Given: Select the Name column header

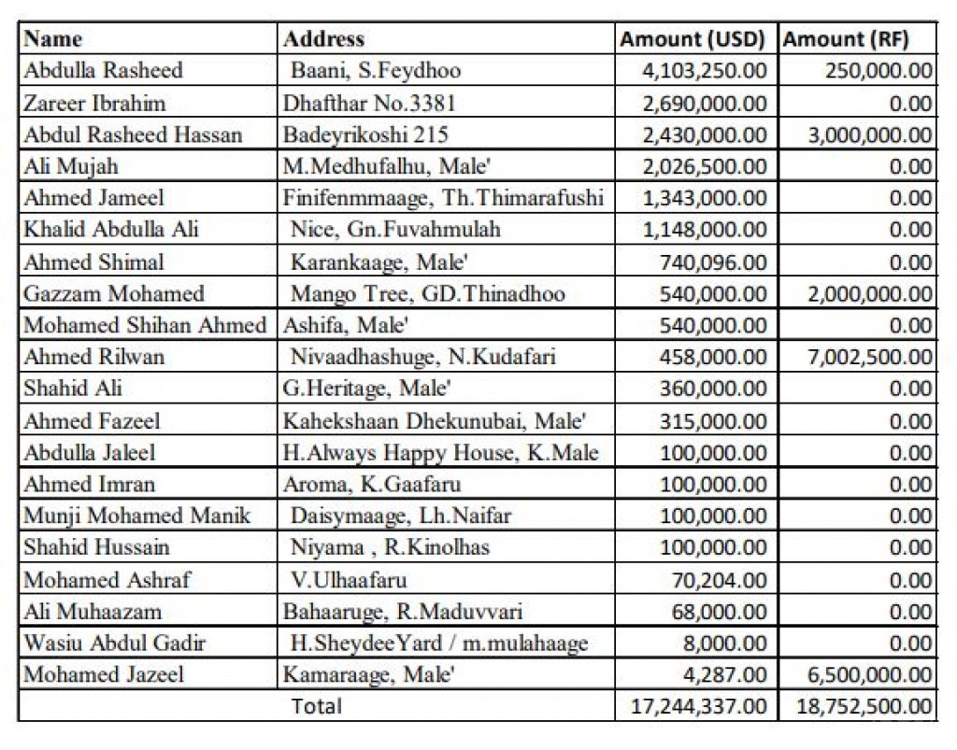Looking at the screenshot, I should click(149, 38).
